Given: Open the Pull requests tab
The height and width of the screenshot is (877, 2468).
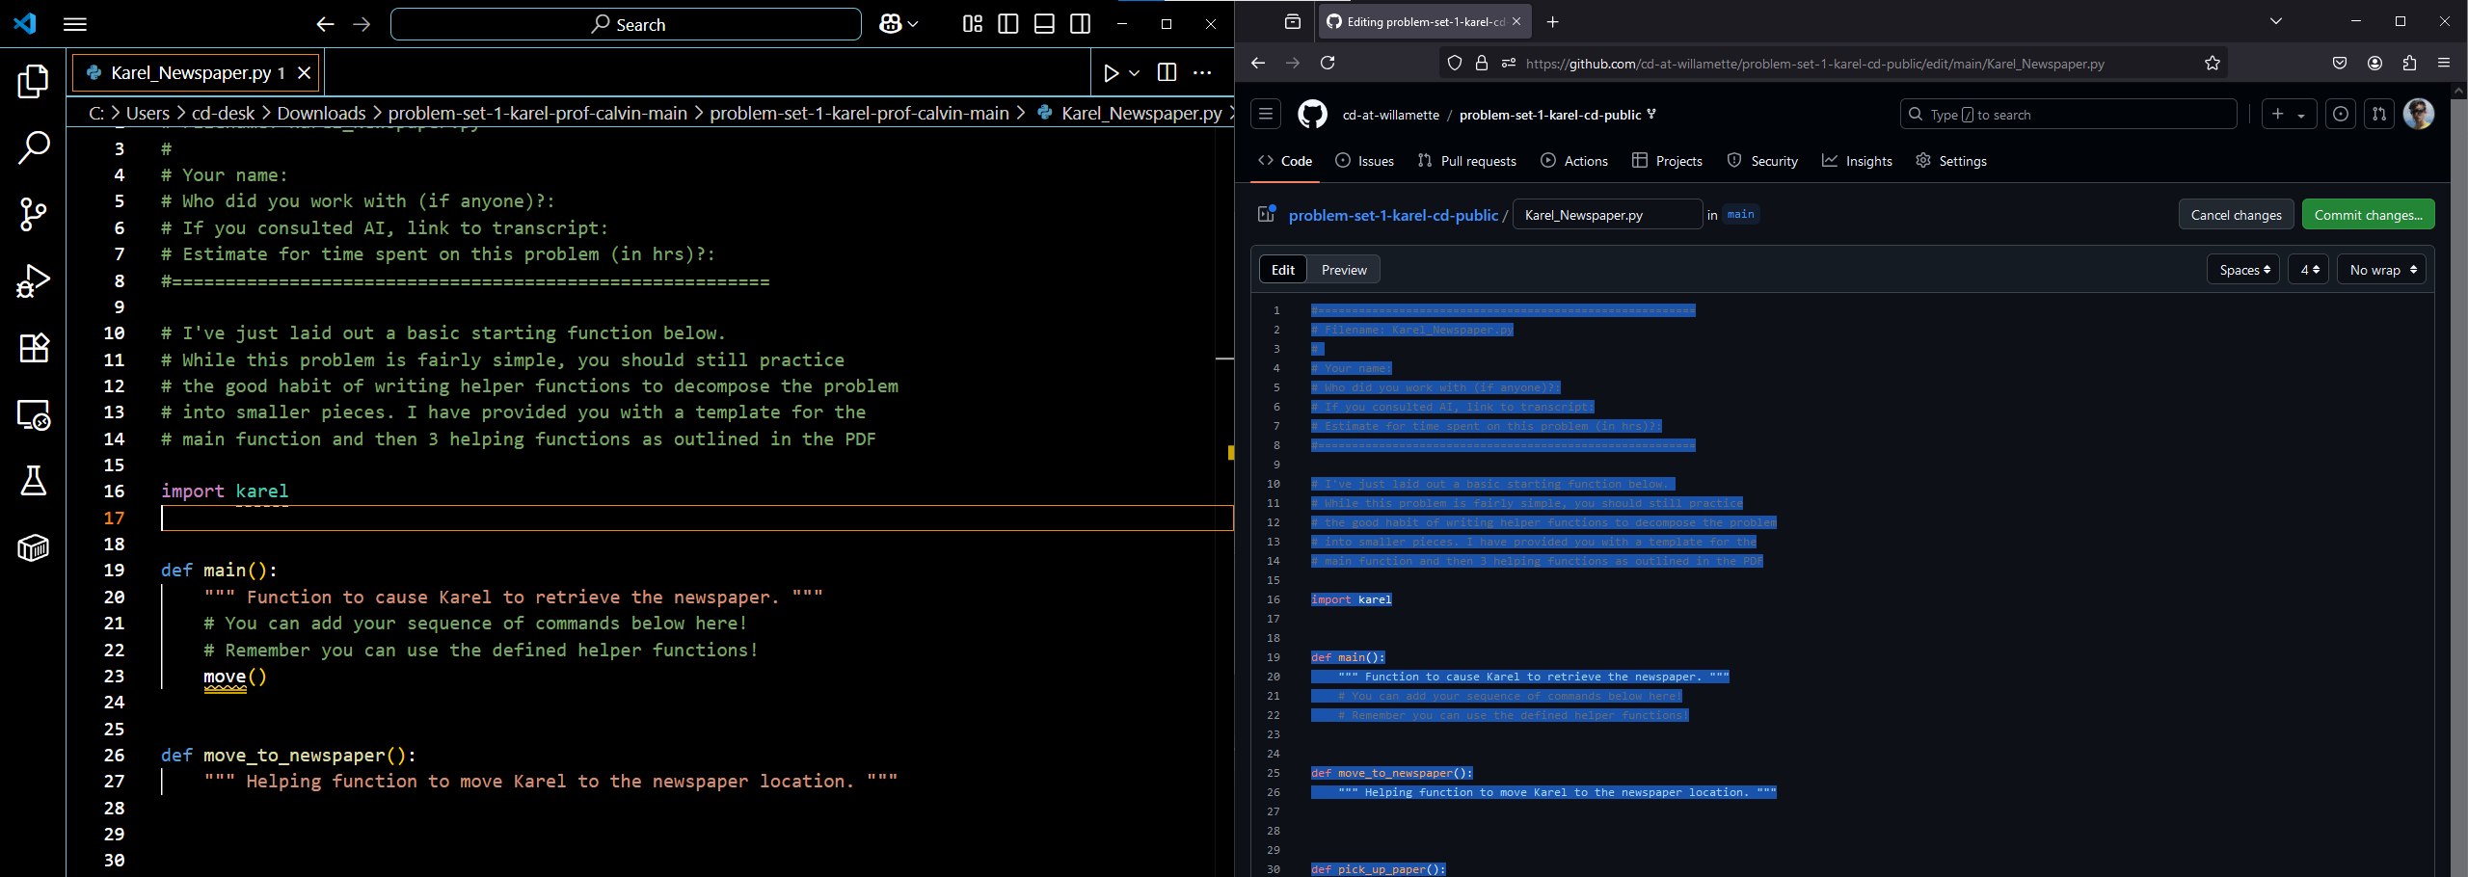Looking at the screenshot, I should point(1466,161).
